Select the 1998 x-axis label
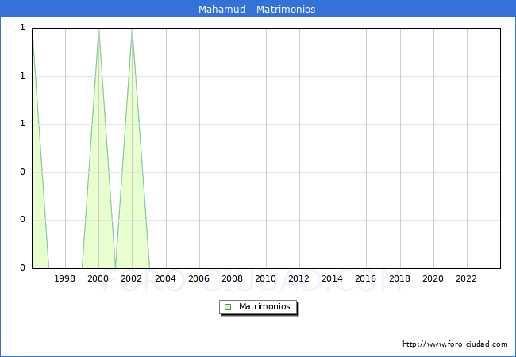 click(65, 279)
